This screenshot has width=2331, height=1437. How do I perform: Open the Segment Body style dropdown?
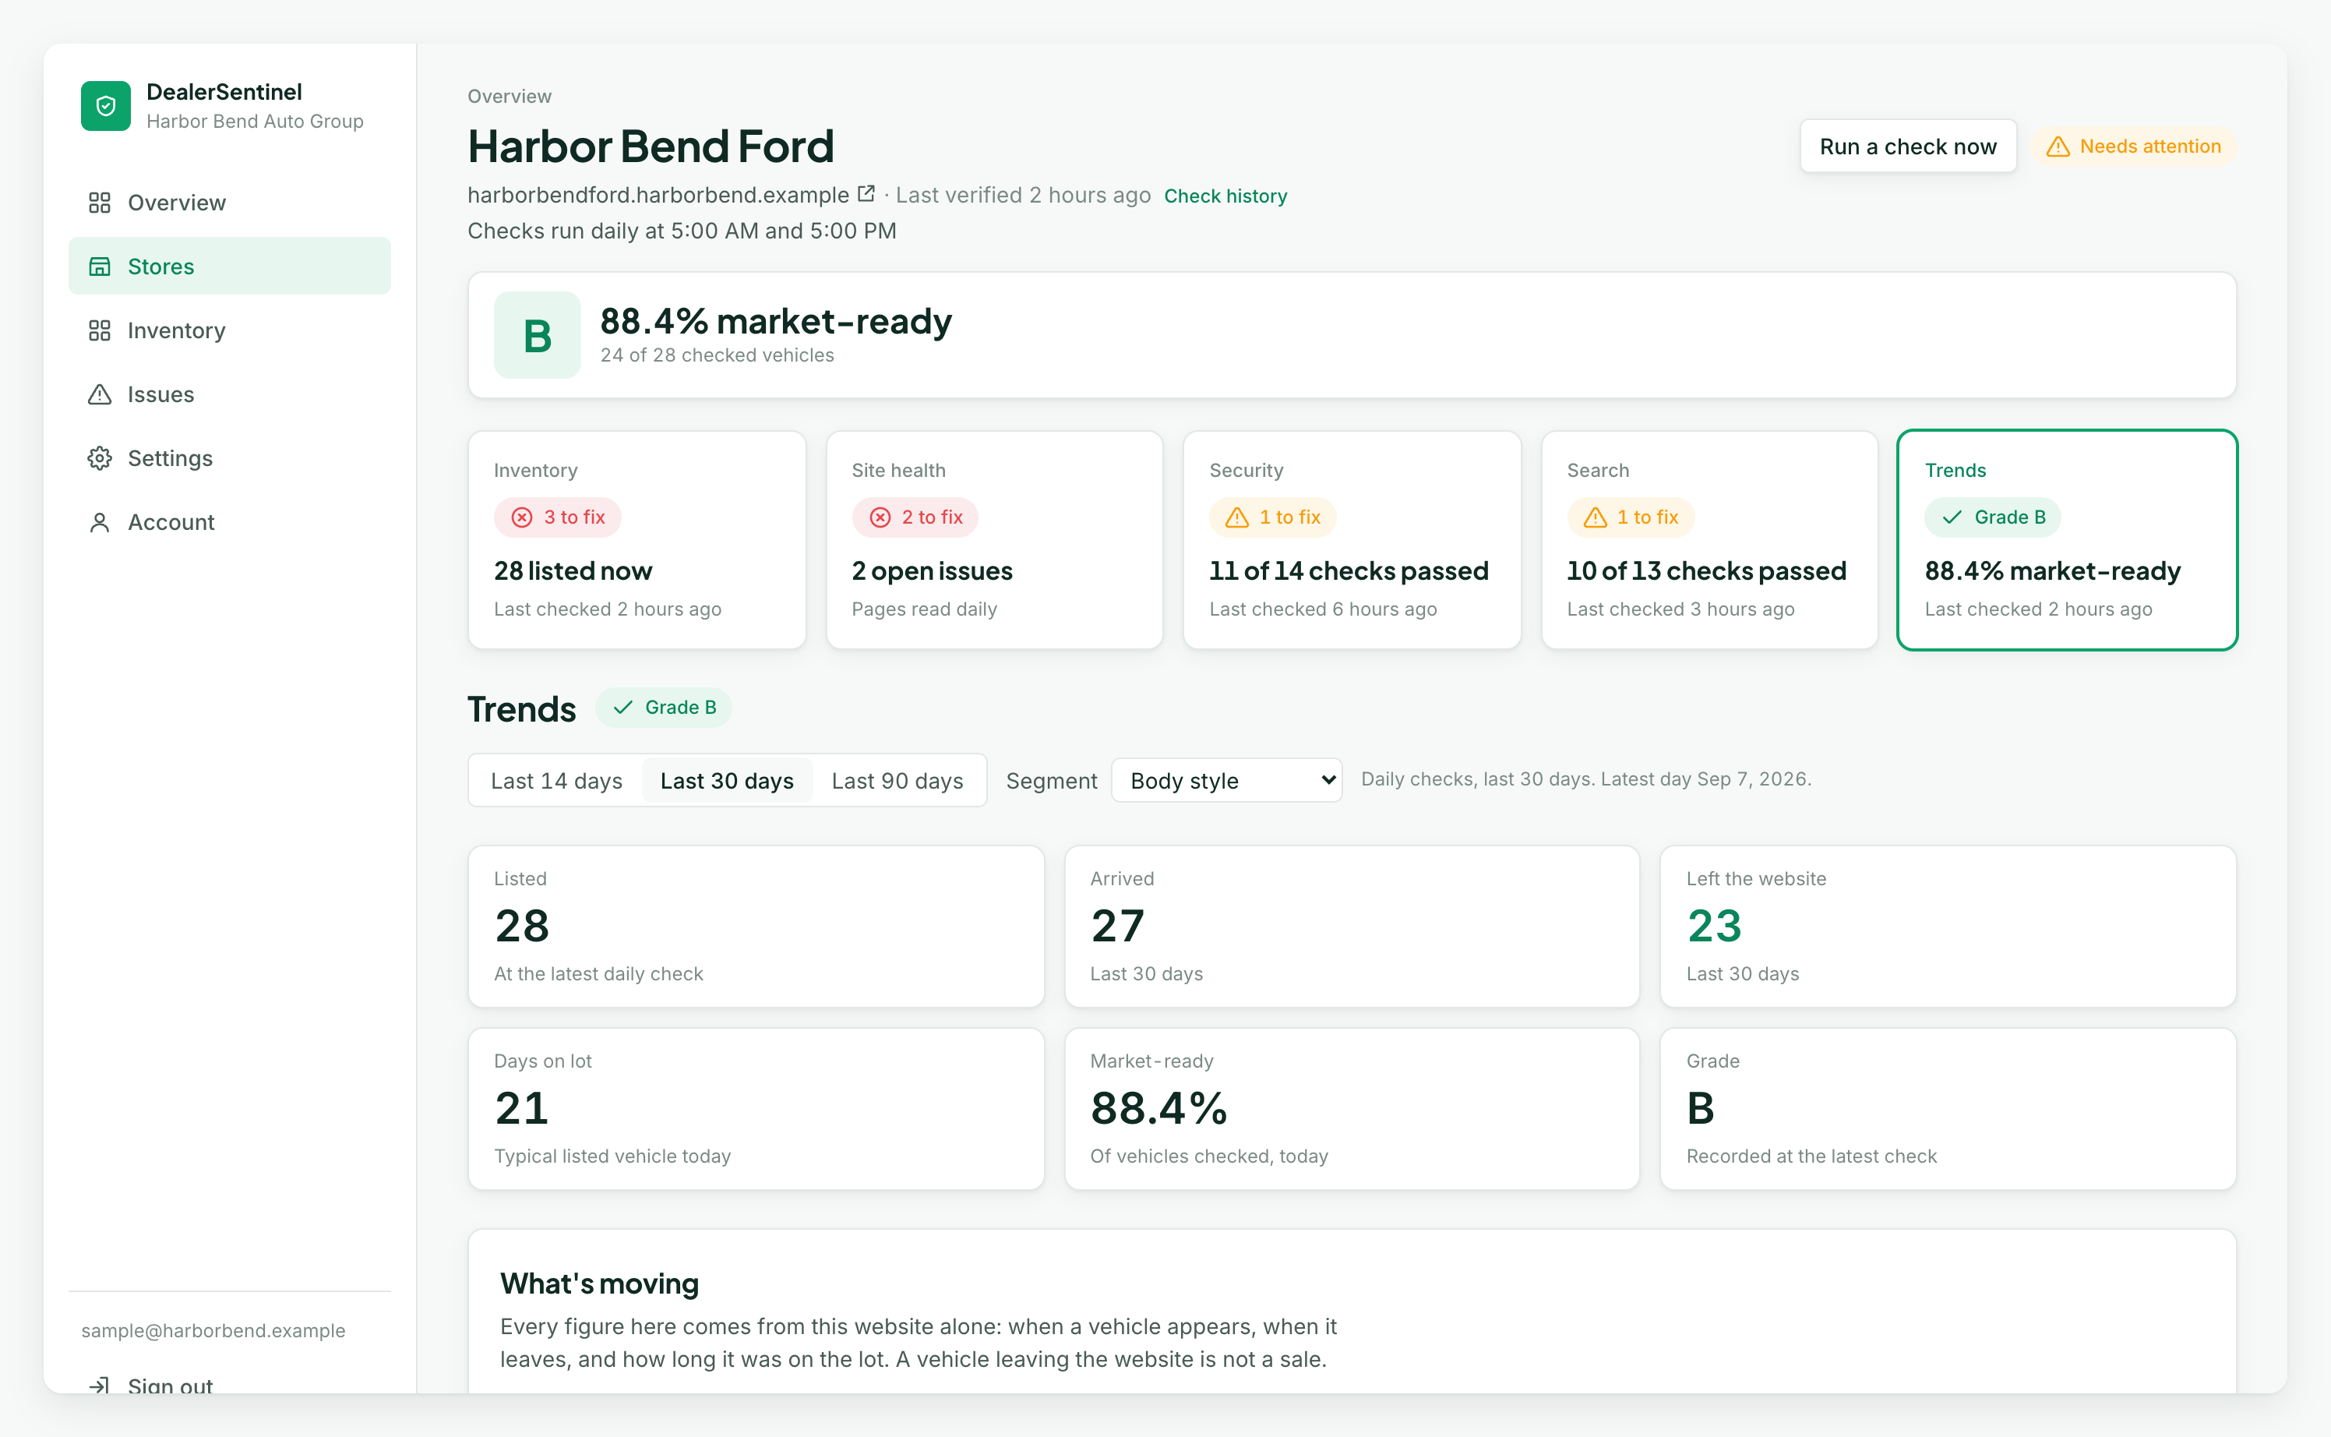tap(1225, 780)
